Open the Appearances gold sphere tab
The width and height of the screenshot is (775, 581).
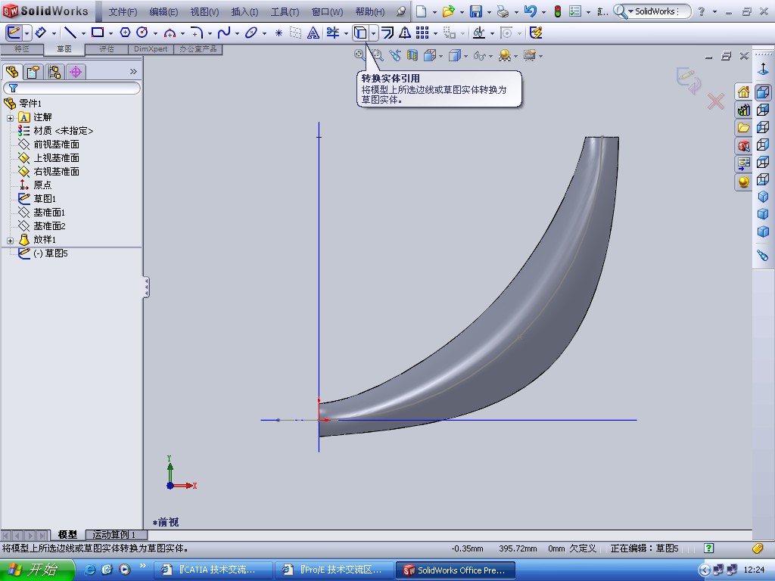[743, 182]
